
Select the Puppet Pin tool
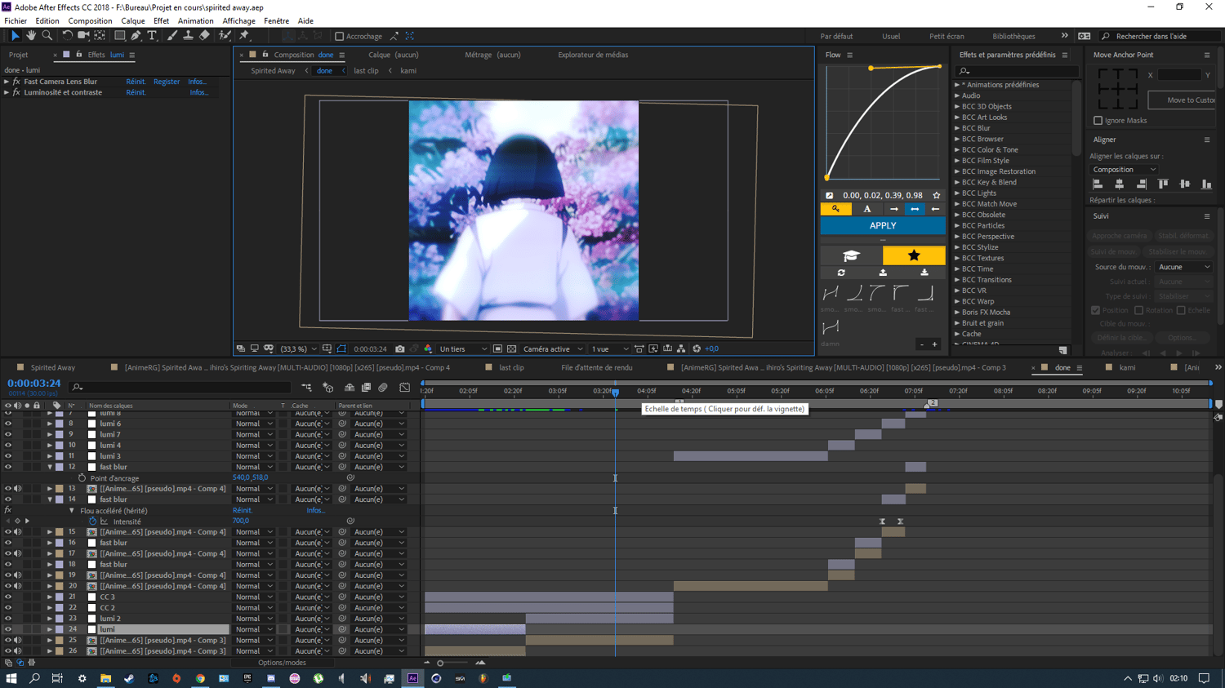tap(244, 36)
